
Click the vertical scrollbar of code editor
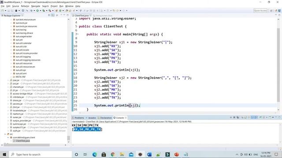click(x=278, y=65)
